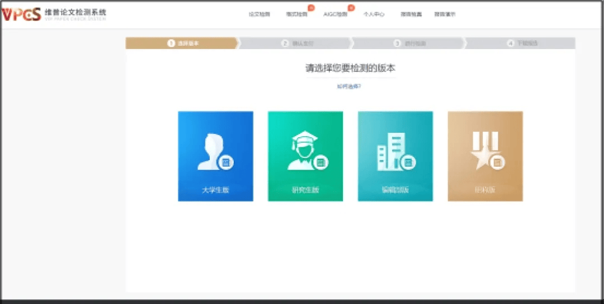
Task: Select step 4 下载报告 in progress bar
Action: [x=521, y=44]
